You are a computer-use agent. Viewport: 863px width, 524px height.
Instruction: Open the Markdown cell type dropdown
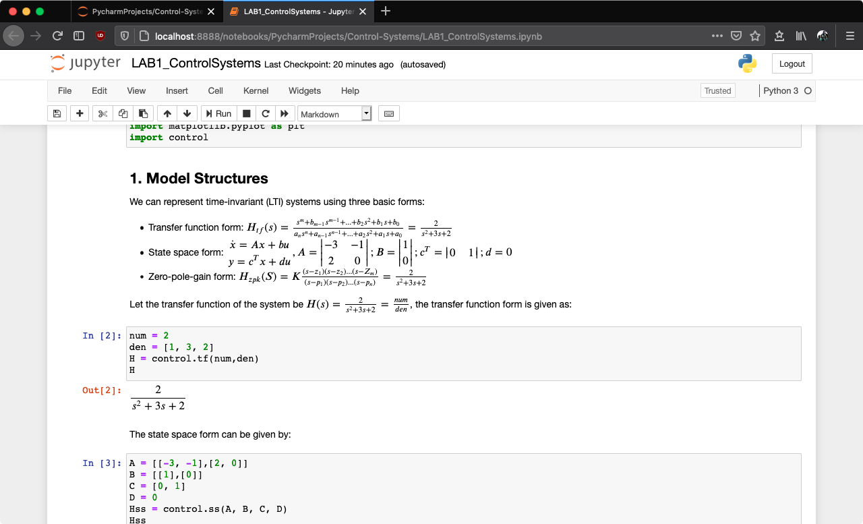coord(334,113)
